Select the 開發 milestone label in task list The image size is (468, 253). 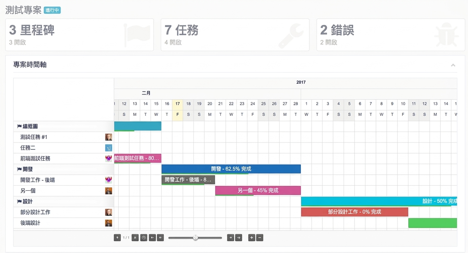tap(28, 169)
